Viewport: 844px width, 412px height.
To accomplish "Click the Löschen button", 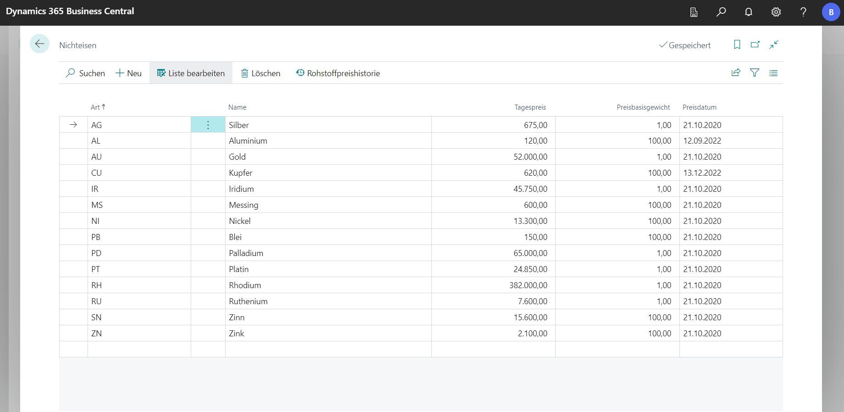I will coord(260,73).
